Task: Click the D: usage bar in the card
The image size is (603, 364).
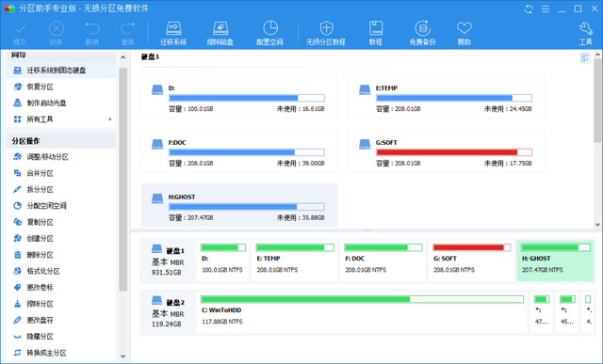Action: coord(247,98)
